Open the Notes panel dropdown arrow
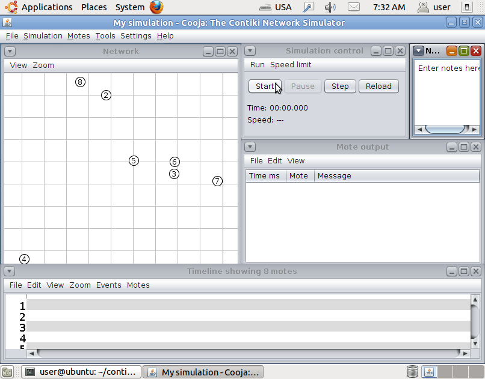The width and height of the screenshot is (485, 379). [x=418, y=50]
